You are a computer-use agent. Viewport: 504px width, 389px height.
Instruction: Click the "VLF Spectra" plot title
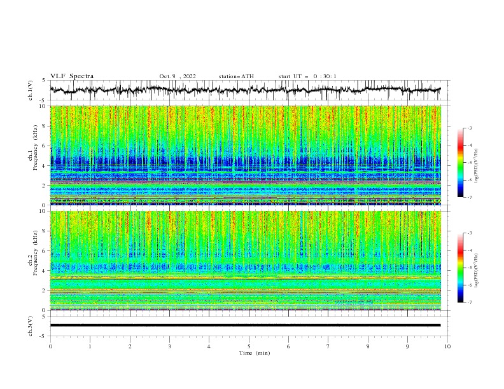72,76
